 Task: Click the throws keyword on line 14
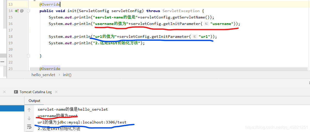coord(153,11)
